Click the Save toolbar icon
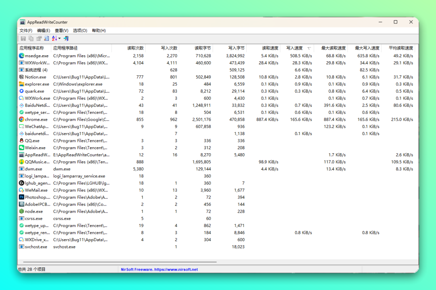This screenshot has height=290, width=436. tap(23, 38)
